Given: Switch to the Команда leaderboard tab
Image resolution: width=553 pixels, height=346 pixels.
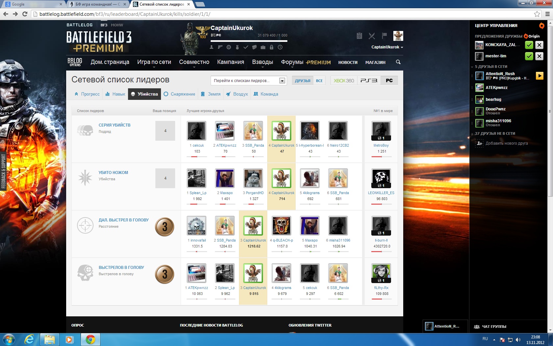Looking at the screenshot, I should pos(266,94).
